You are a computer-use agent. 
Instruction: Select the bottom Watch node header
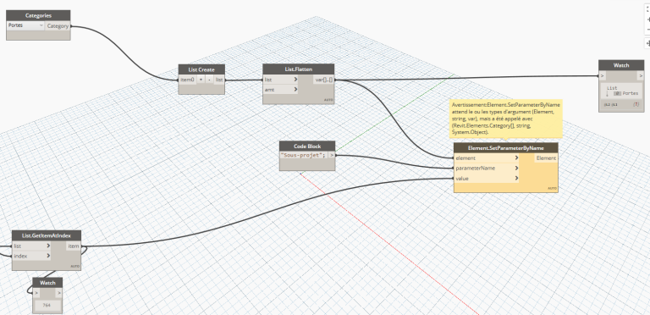(x=47, y=283)
